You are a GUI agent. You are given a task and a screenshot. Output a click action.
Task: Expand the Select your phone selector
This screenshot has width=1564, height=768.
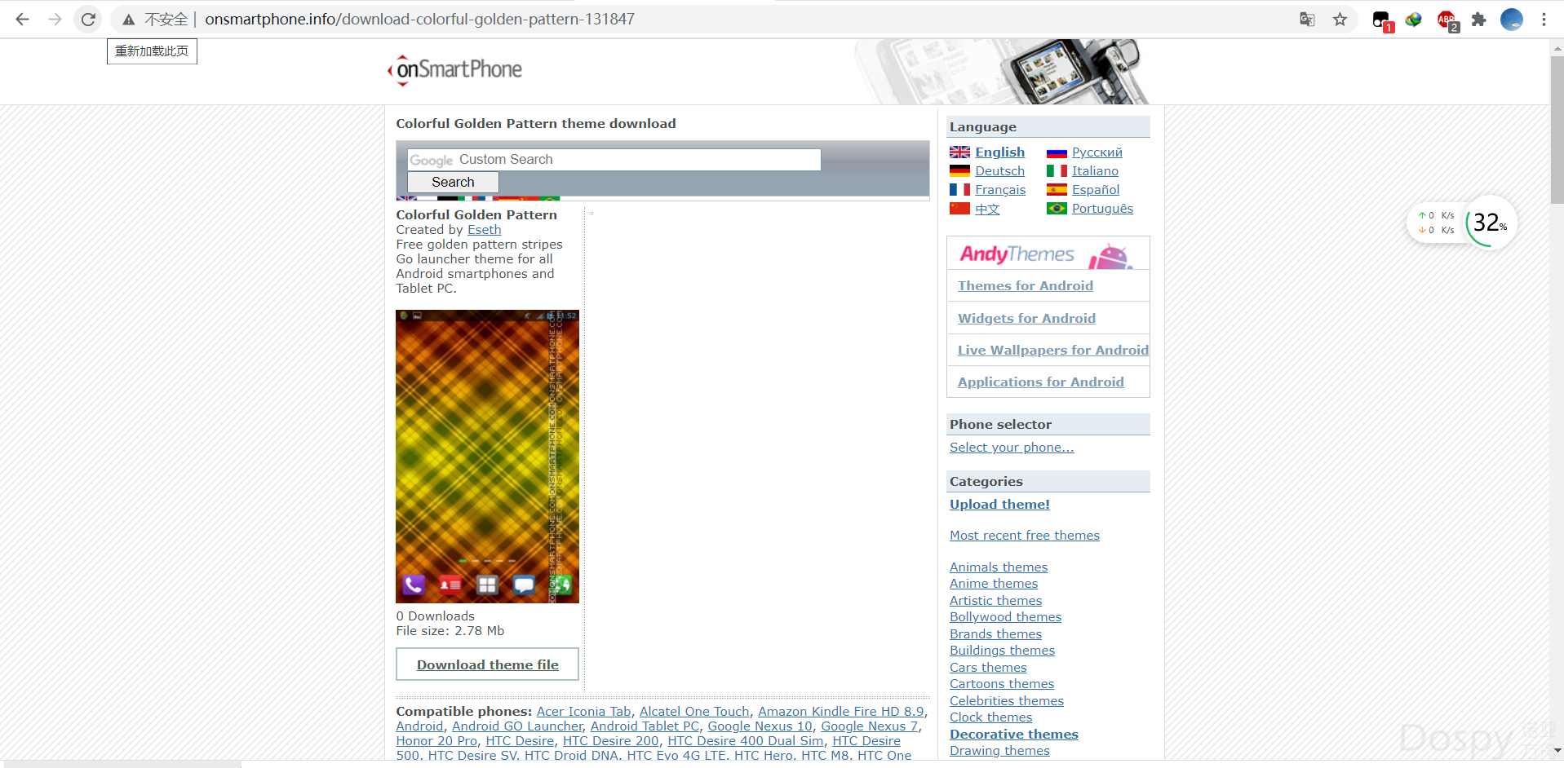(x=1011, y=448)
